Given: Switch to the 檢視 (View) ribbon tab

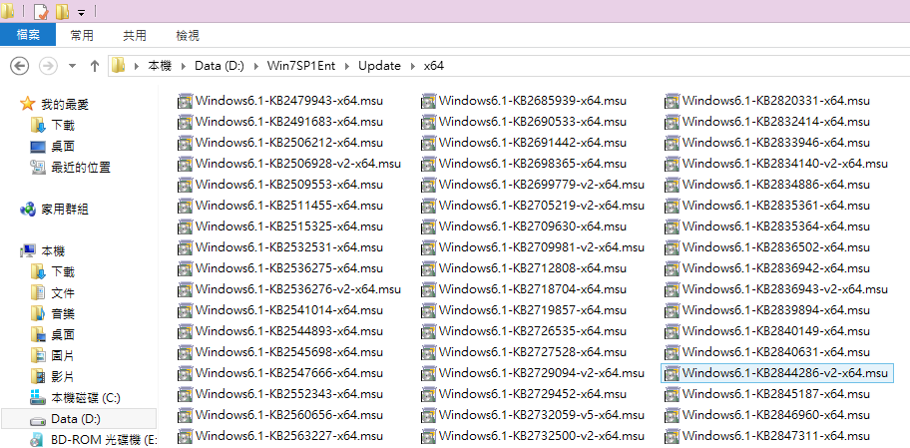Looking at the screenshot, I should 188,35.
